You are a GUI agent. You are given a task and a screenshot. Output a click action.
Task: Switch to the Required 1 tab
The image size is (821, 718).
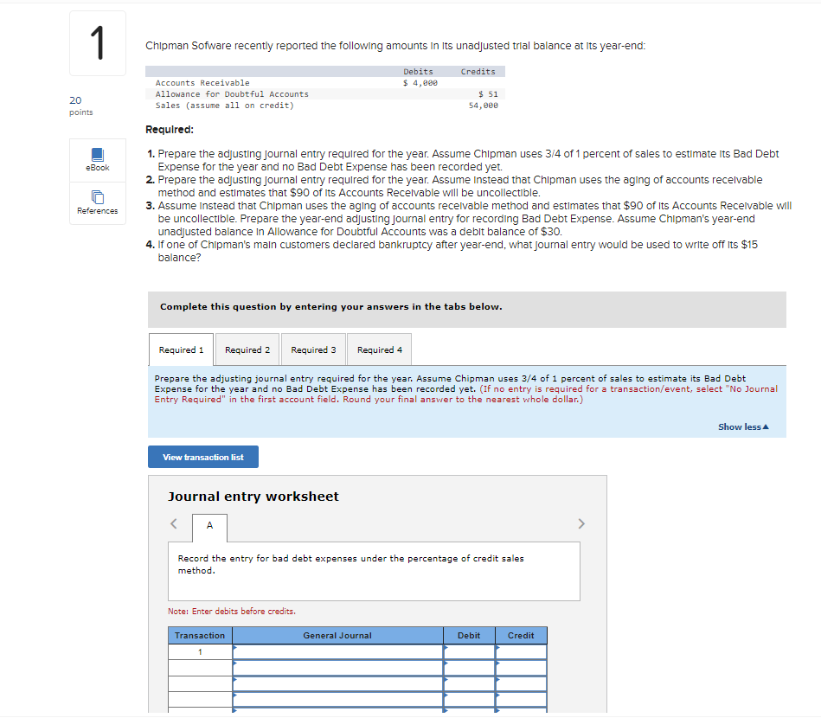click(181, 349)
